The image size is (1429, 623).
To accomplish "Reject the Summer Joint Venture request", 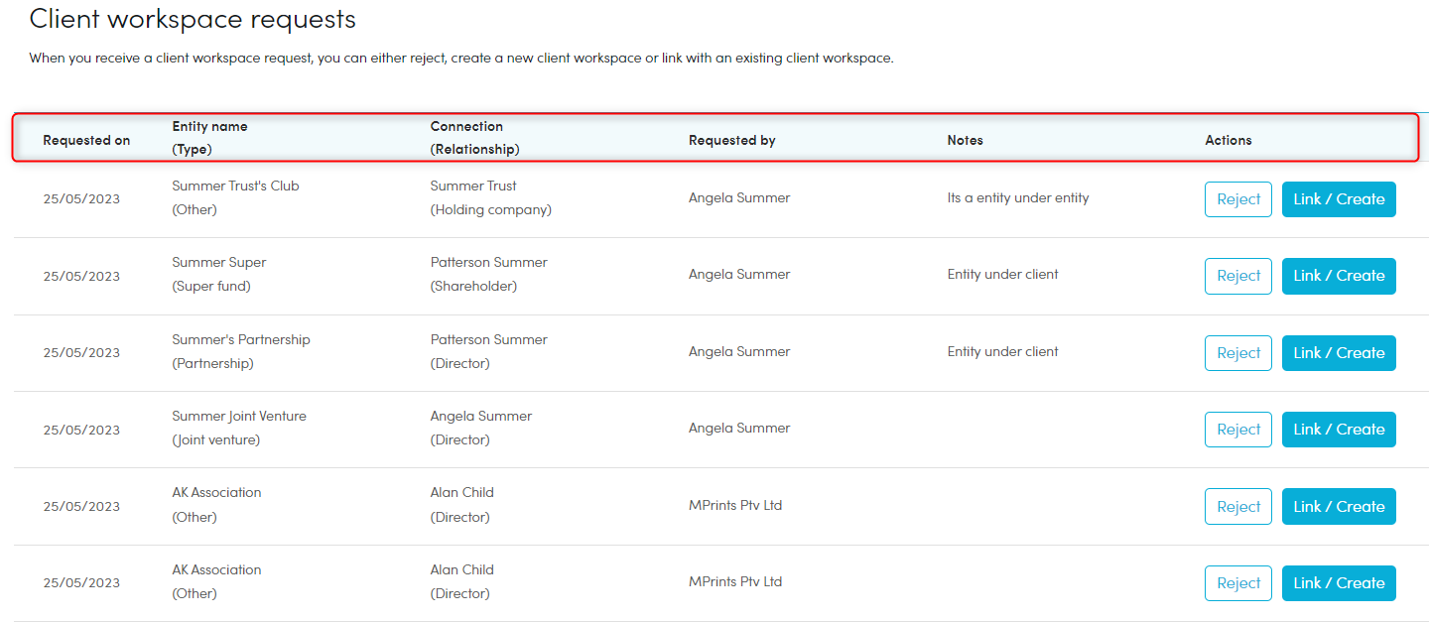I will [x=1237, y=430].
